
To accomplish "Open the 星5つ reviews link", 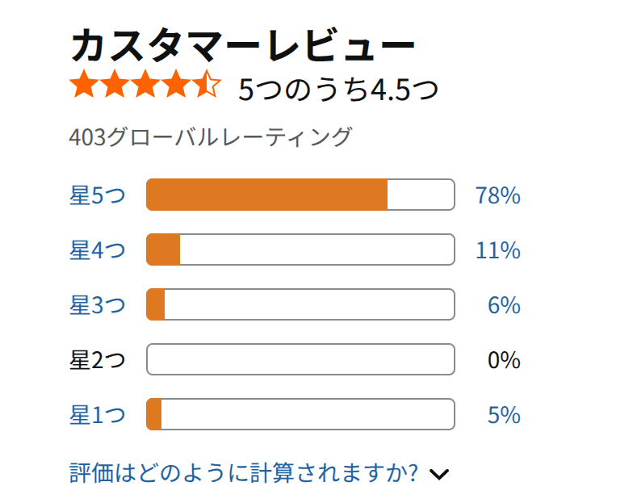I will (97, 195).
